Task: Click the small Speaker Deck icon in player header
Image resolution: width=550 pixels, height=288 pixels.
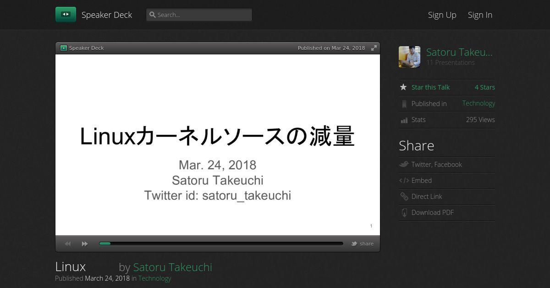Action: coord(64,48)
